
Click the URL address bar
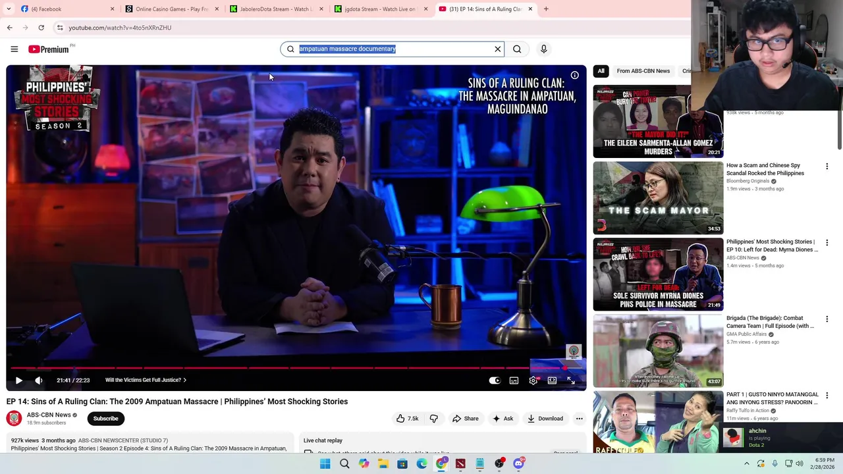(x=369, y=28)
